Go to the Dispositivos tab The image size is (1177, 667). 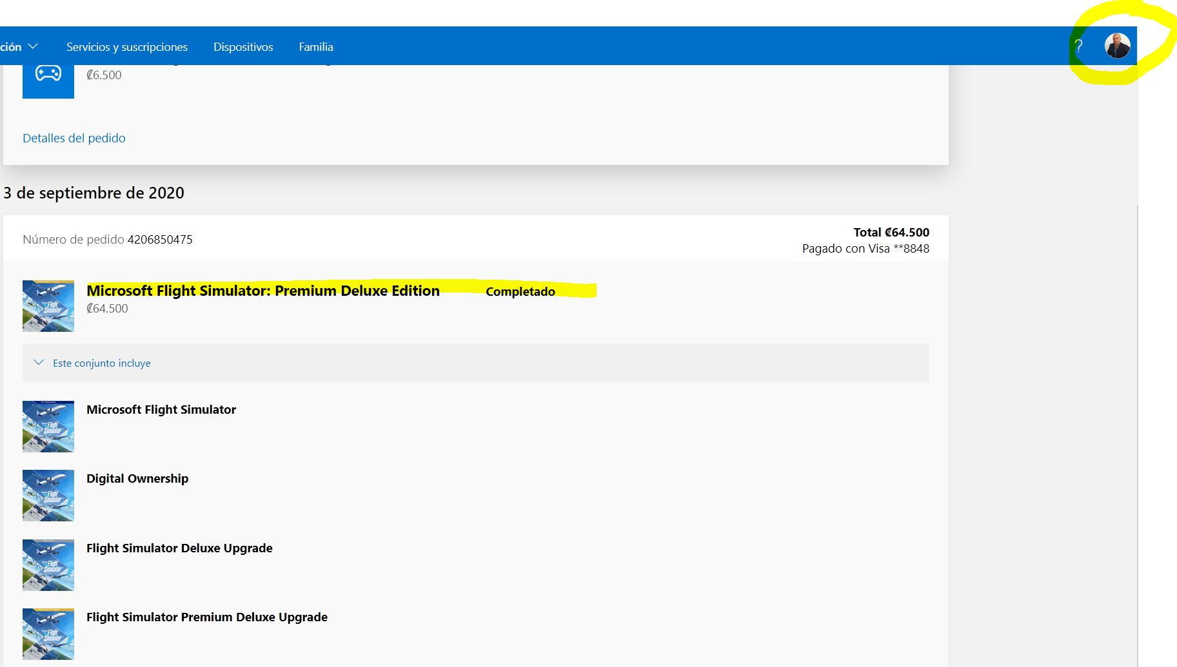click(243, 47)
